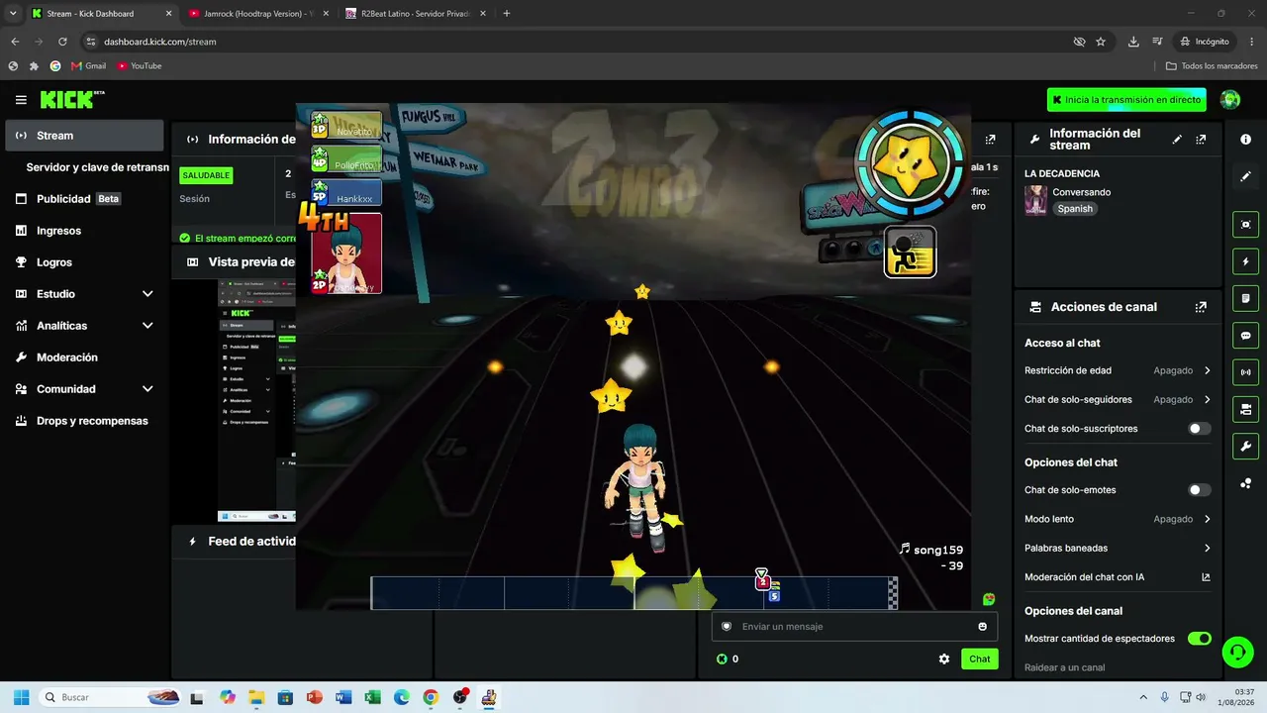Open the Gmail bookmark
1267x713 pixels.
88,66
